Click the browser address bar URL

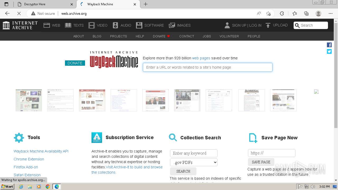(74, 13)
